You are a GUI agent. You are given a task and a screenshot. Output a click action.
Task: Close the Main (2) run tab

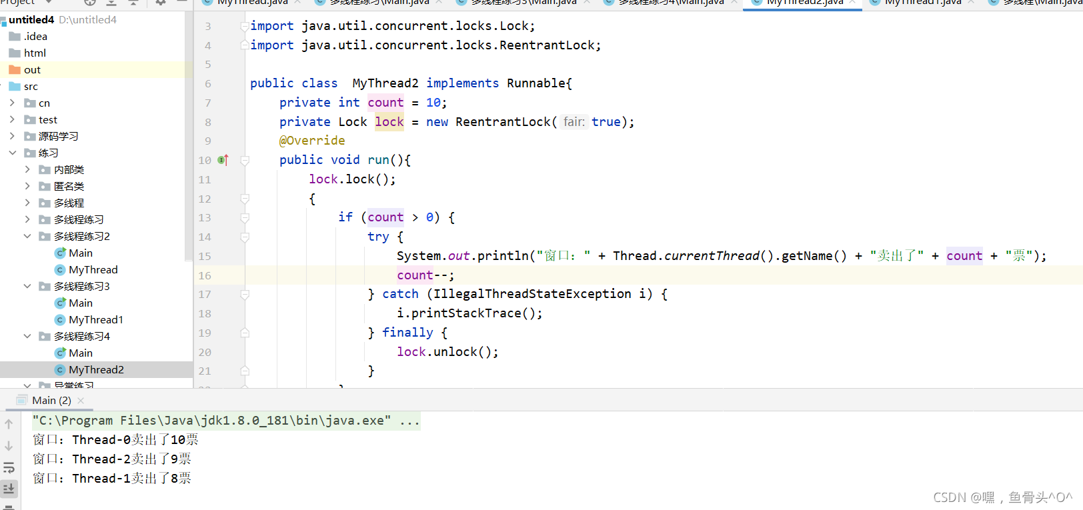[x=81, y=401]
